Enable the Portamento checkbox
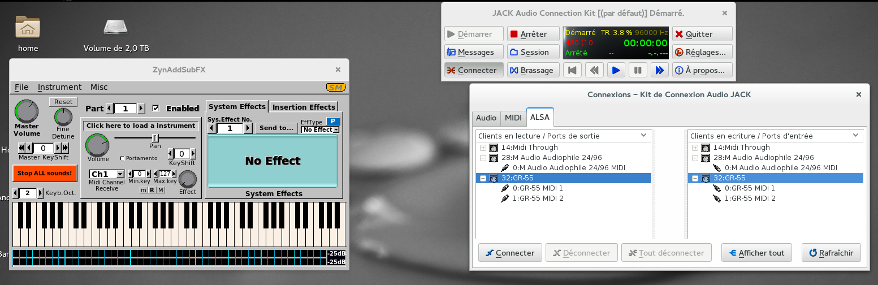Image resolution: width=878 pixels, height=285 pixels. [x=122, y=158]
